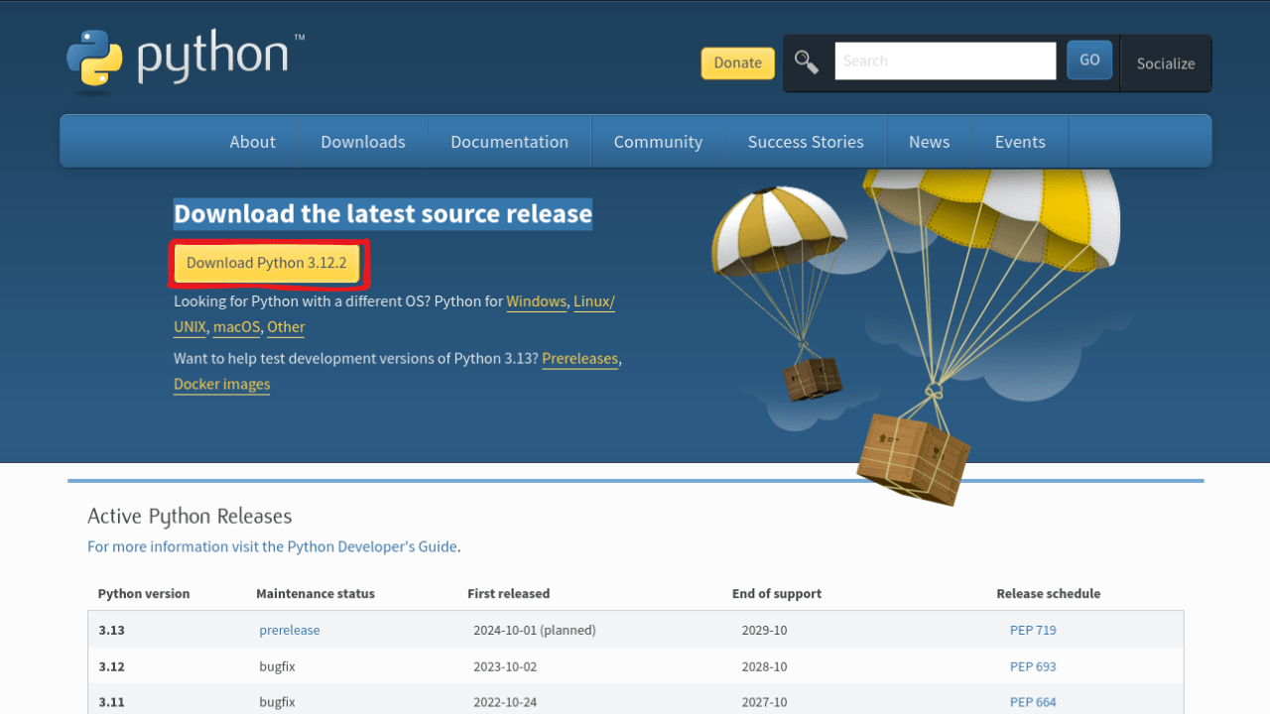Click the 2027-10 end of support cell

click(764, 702)
